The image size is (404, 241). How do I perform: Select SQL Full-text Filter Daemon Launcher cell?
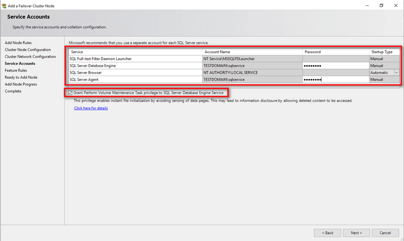point(136,59)
